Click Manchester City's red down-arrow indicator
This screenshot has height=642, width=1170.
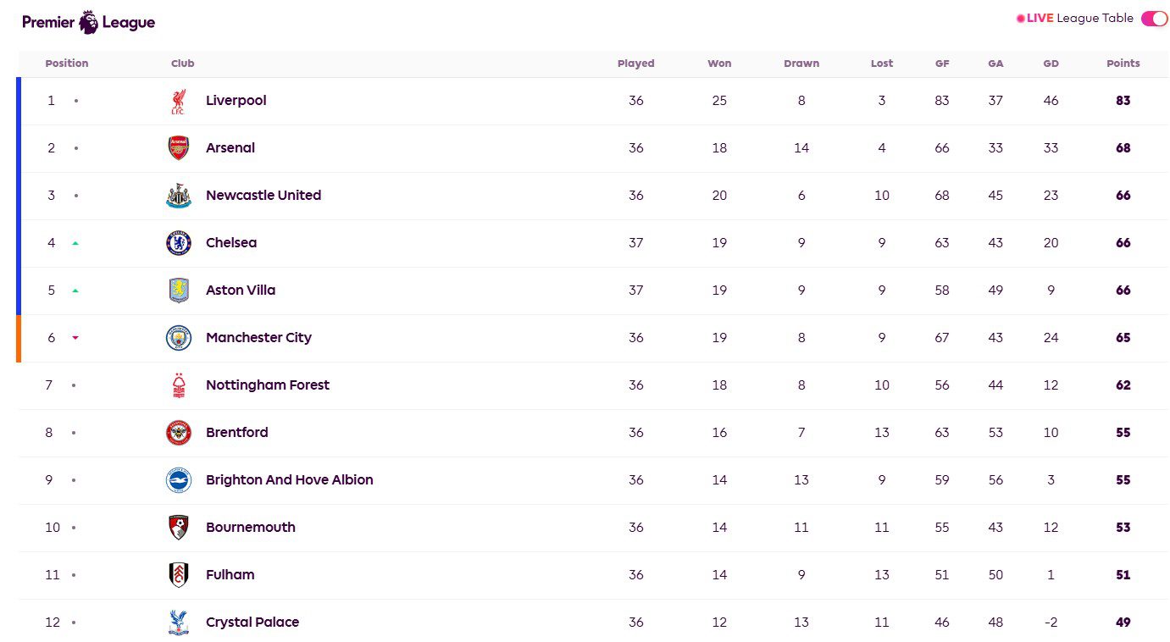pos(75,338)
